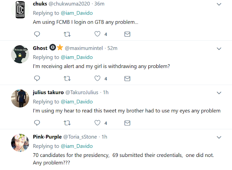The image size is (232, 170).
Task: Like the tweet by chuks
Action: 98,34
